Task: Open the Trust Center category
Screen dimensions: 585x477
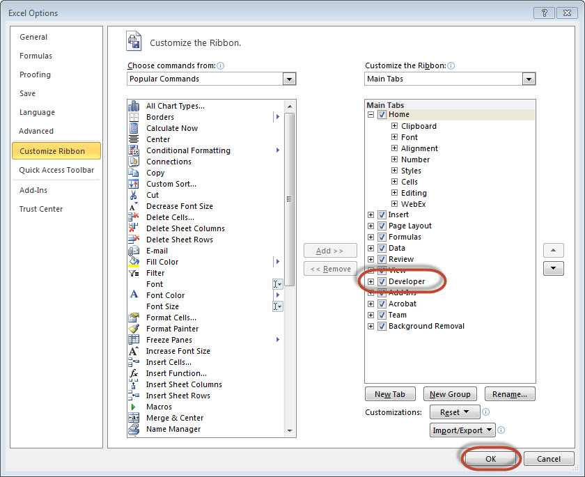Action: [x=41, y=209]
